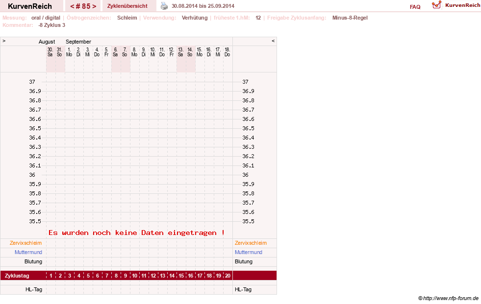Open the Zyklenübersicht tab
481x304 pixels.
coord(127,6)
